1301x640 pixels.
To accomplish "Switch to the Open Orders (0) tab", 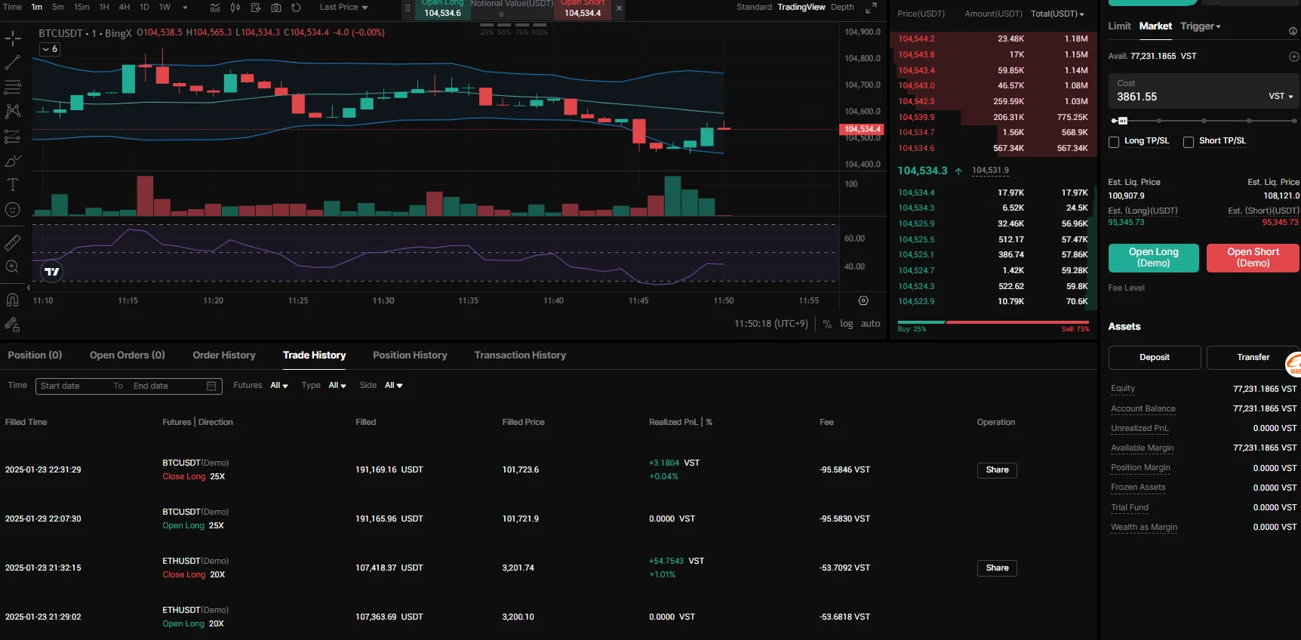I will pos(128,355).
